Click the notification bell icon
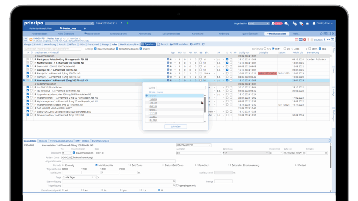 tap(273, 23)
